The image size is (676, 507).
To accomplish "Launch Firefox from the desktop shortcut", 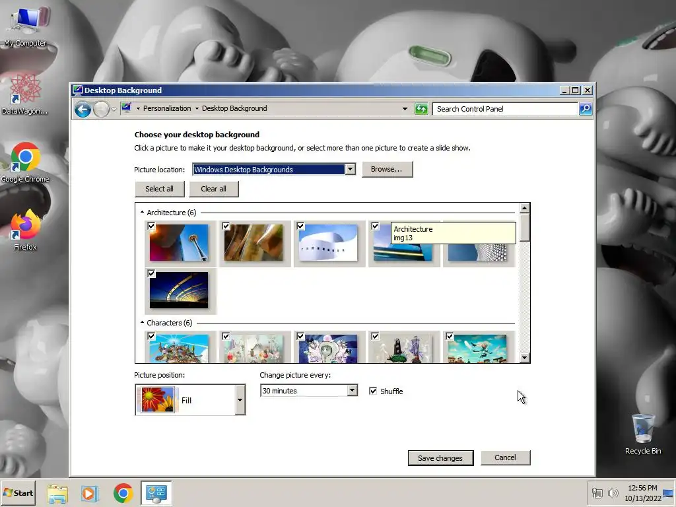I will (25, 230).
